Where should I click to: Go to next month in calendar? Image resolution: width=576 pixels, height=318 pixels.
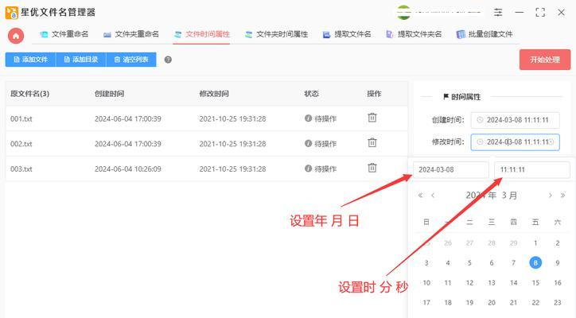pos(550,196)
